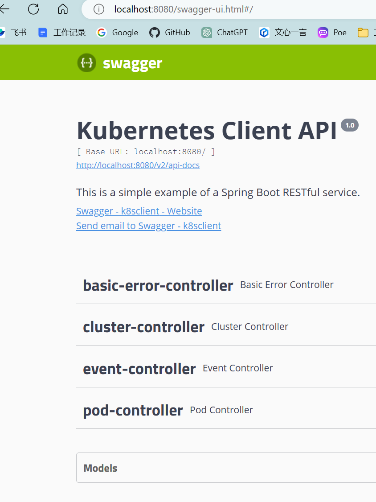Viewport: 376px width, 502px height.
Task: Reload the page with the refresh icon
Action: pyautogui.click(x=33, y=9)
